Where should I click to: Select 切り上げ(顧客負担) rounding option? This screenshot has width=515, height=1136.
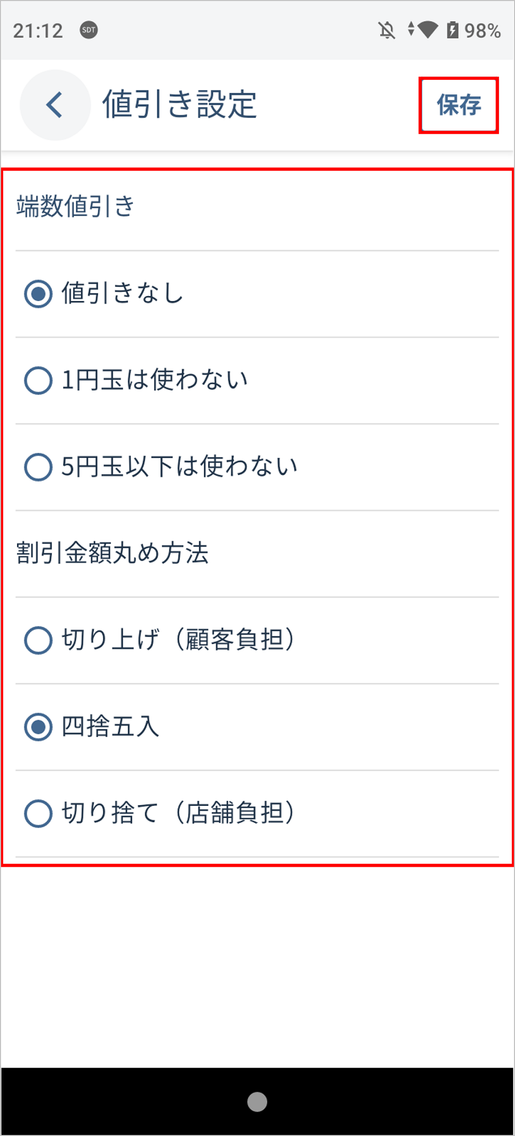(39, 640)
